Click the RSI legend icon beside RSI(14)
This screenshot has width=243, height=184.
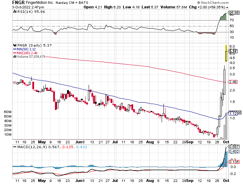point(15,11)
